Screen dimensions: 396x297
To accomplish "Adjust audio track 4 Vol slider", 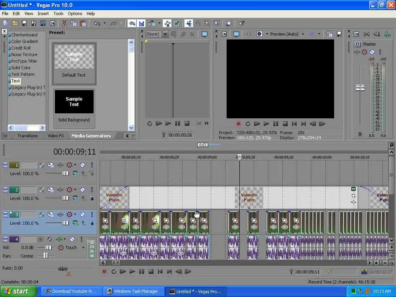I will pos(48,247).
